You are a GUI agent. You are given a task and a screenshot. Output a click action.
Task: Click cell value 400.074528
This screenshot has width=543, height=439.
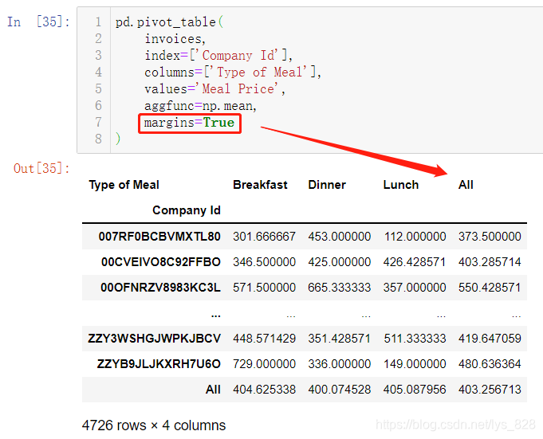pyautogui.click(x=340, y=390)
